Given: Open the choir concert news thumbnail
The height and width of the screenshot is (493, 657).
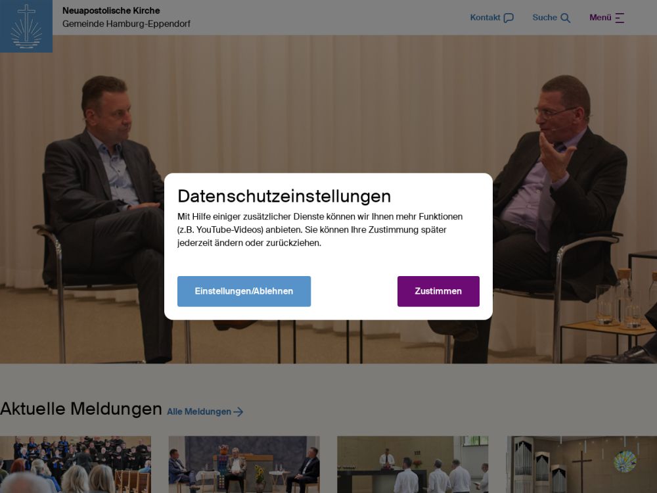Looking at the screenshot, I should pos(76,465).
